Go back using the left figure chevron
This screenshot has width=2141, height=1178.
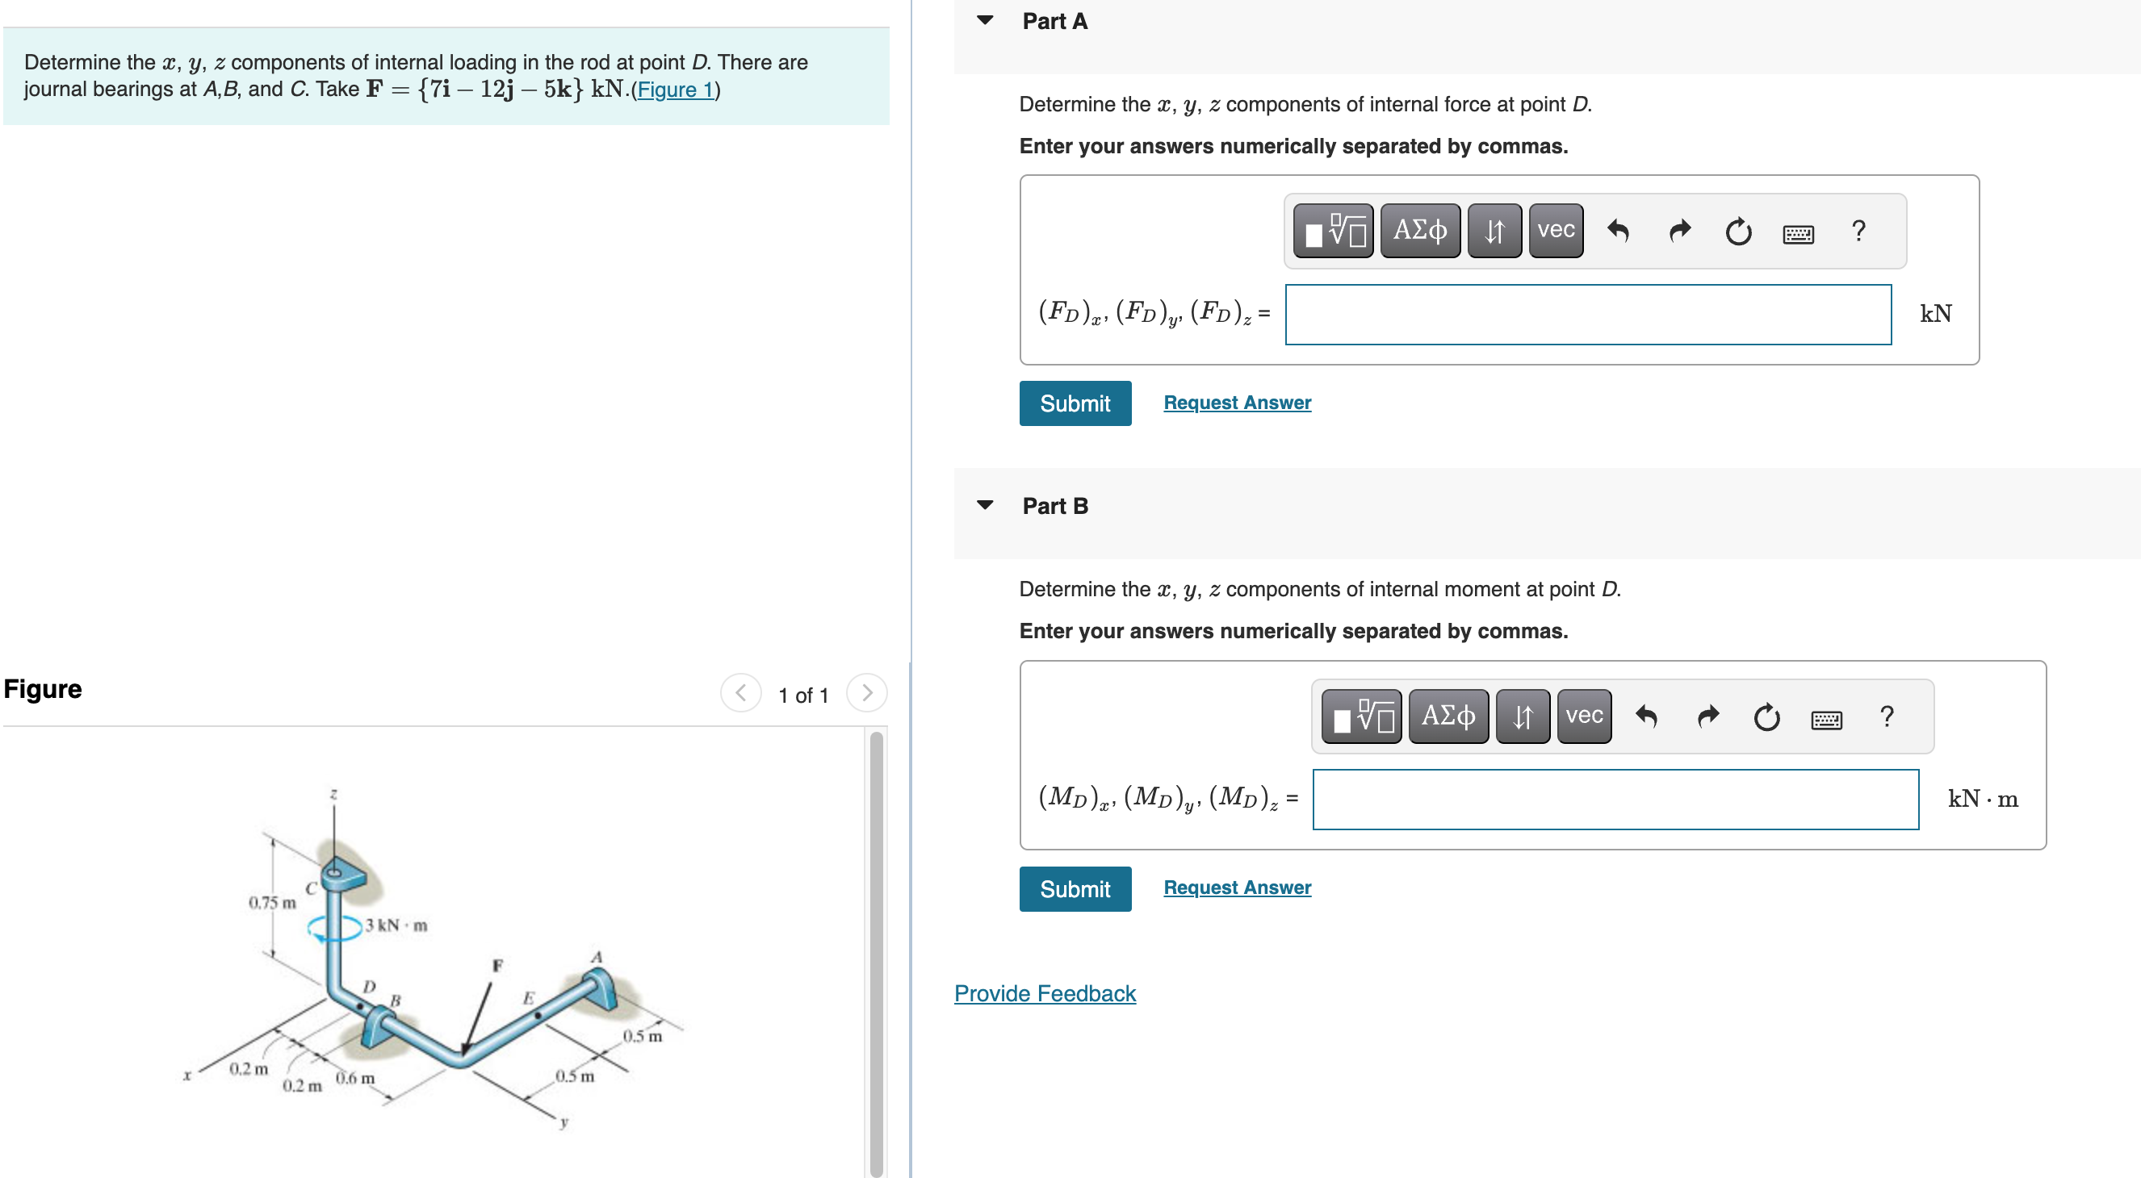click(x=740, y=694)
